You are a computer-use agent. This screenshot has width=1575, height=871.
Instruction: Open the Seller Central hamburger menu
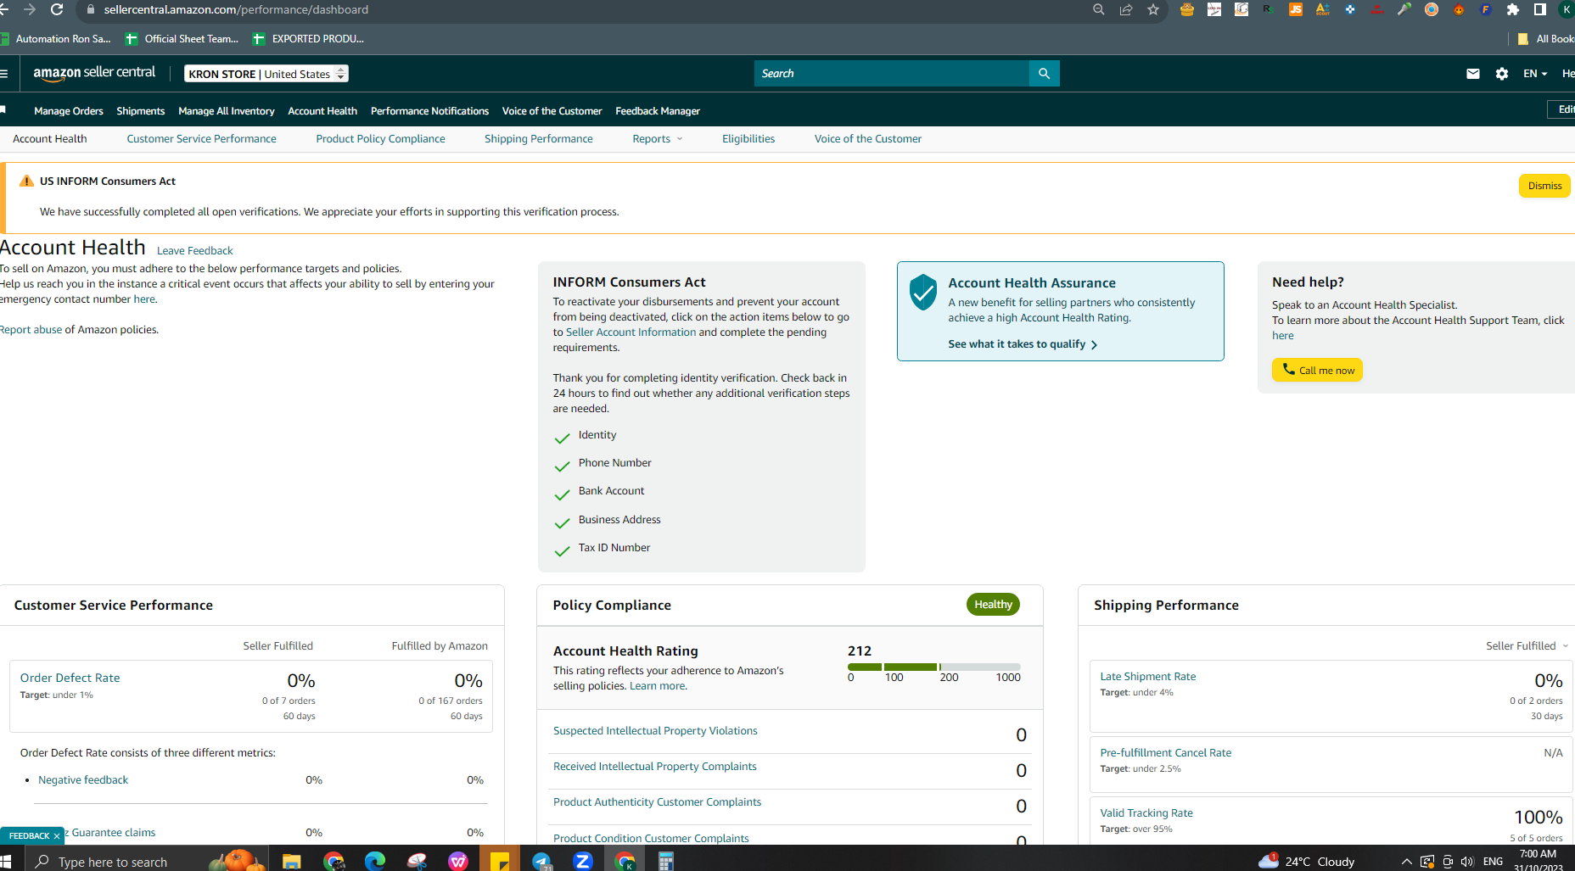pos(4,74)
